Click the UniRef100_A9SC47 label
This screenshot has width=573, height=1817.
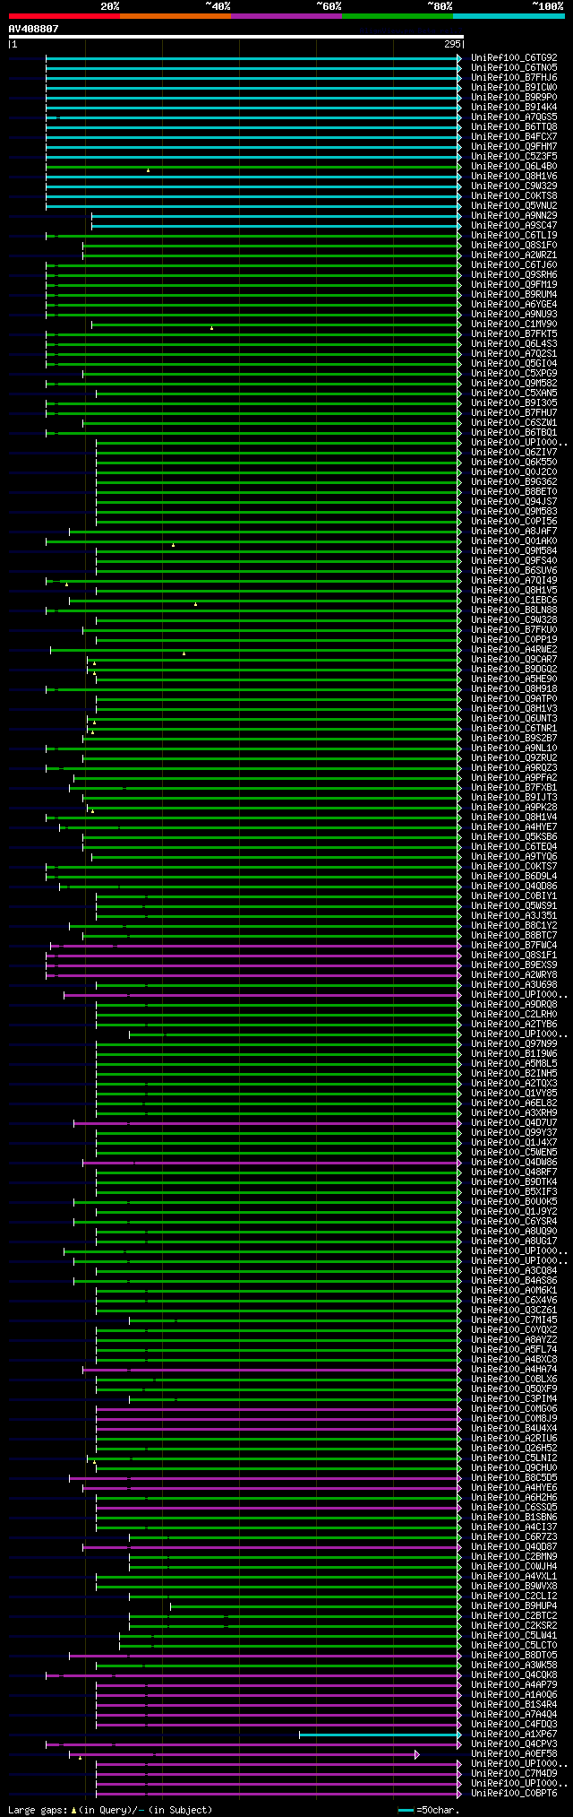[x=514, y=226]
